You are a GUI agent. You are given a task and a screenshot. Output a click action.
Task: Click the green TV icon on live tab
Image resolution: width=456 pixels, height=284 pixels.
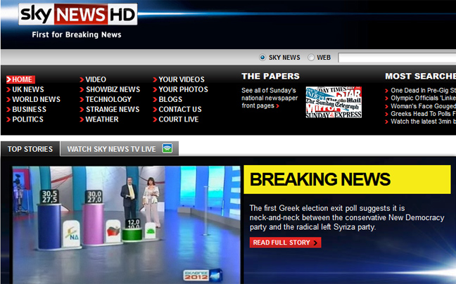pyautogui.click(x=167, y=148)
